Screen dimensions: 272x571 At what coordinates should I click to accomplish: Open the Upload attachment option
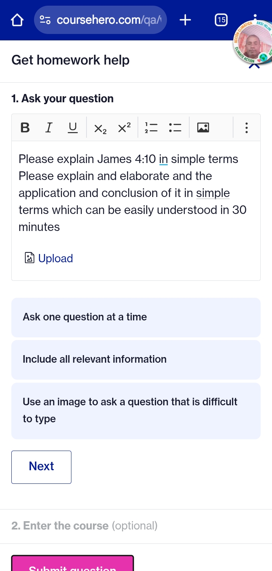click(x=48, y=258)
